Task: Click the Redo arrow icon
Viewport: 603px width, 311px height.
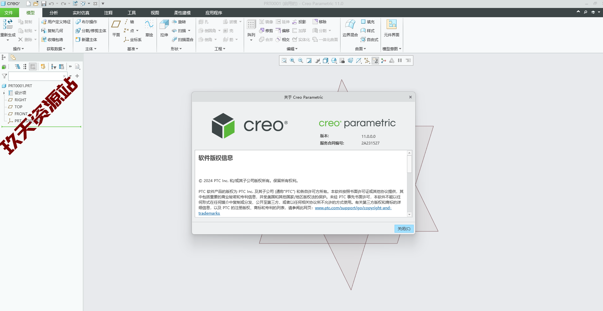Action: tap(63, 4)
